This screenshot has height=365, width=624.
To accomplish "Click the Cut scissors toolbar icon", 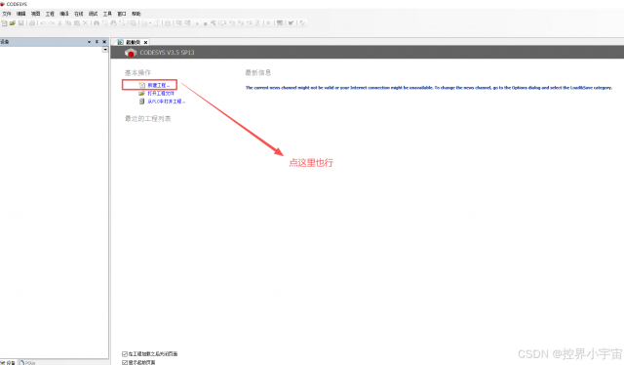I will click(x=59, y=23).
